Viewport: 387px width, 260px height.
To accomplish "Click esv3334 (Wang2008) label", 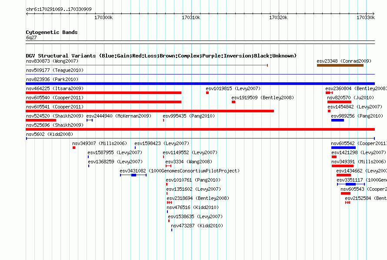I will [189, 162].
